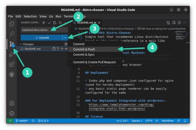The width and height of the screenshot is (196, 130).
Task: Click the master branch in status bar
Action: point(22,121)
